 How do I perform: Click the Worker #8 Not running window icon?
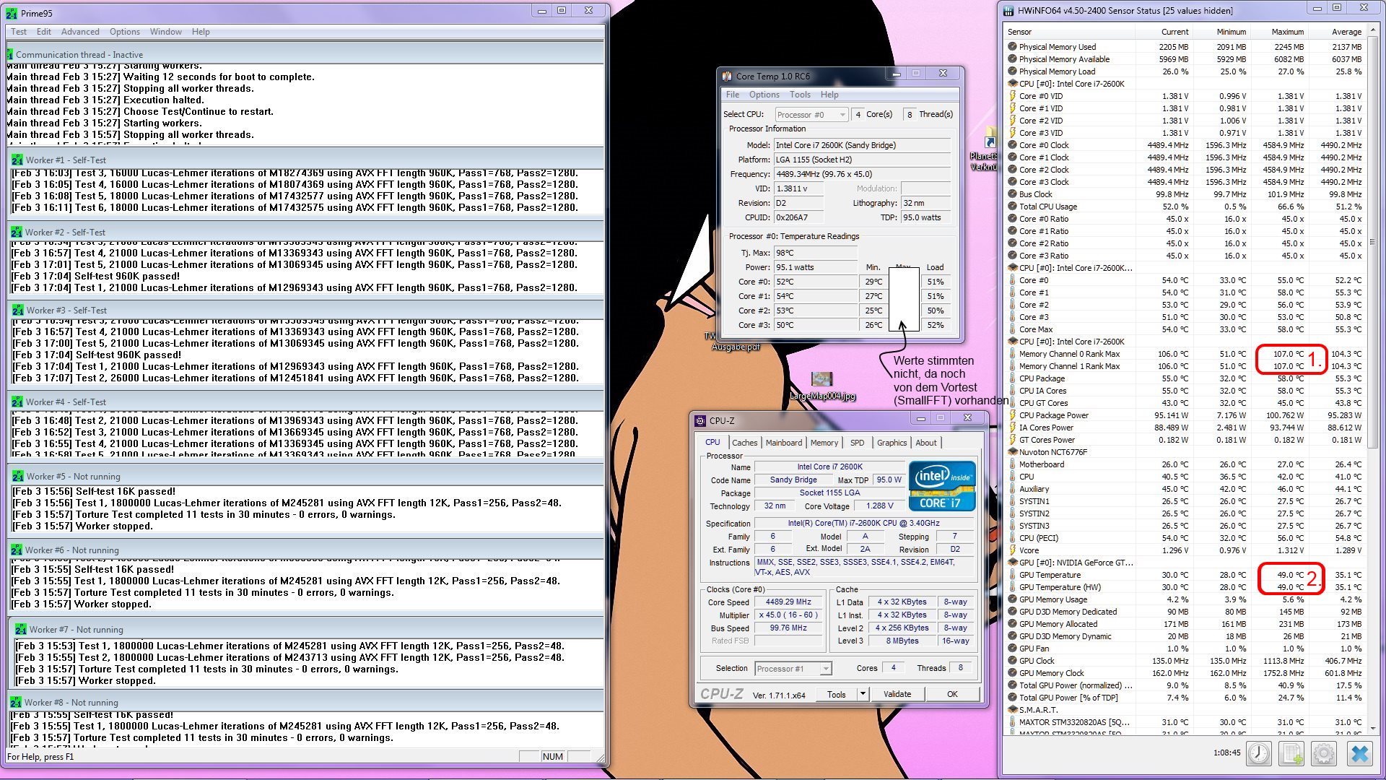coord(16,702)
